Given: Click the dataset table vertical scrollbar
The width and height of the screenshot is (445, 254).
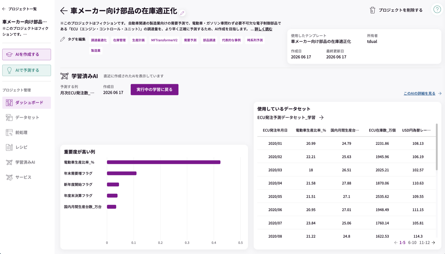Looking at the screenshot, I should [437, 147].
